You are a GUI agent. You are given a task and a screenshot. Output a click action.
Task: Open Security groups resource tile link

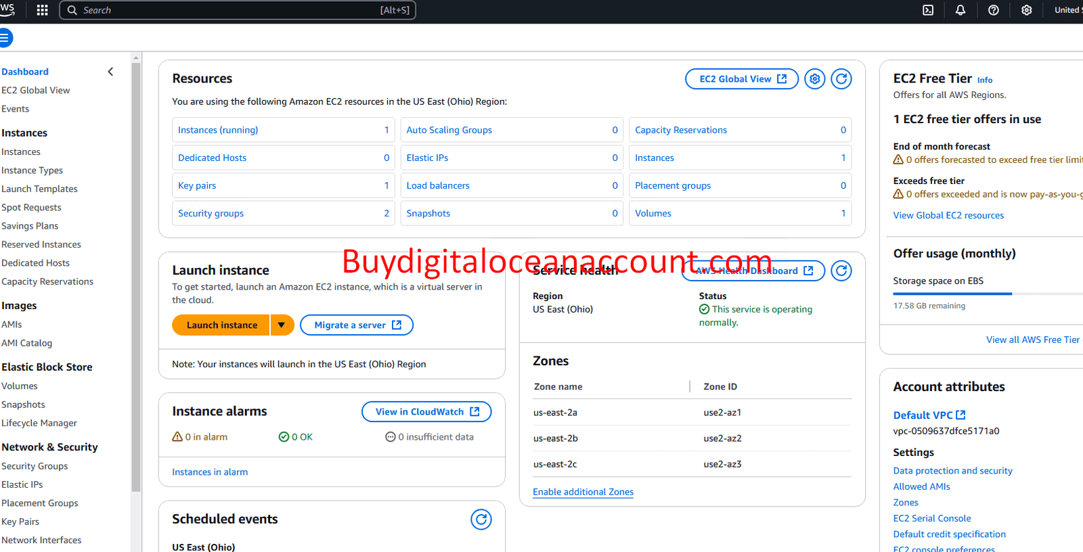(x=211, y=213)
